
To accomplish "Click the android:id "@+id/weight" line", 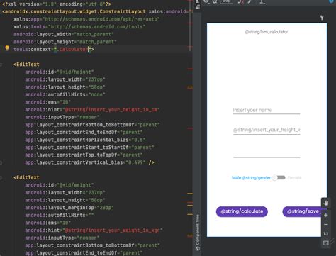I will click(x=60, y=185).
